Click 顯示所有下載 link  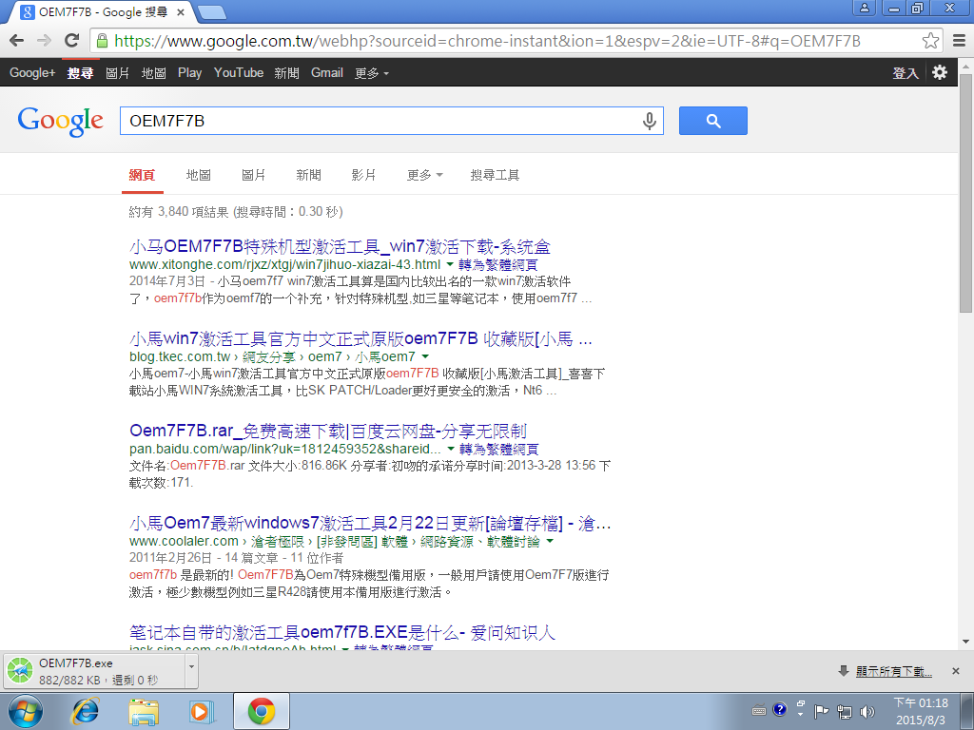(x=894, y=671)
